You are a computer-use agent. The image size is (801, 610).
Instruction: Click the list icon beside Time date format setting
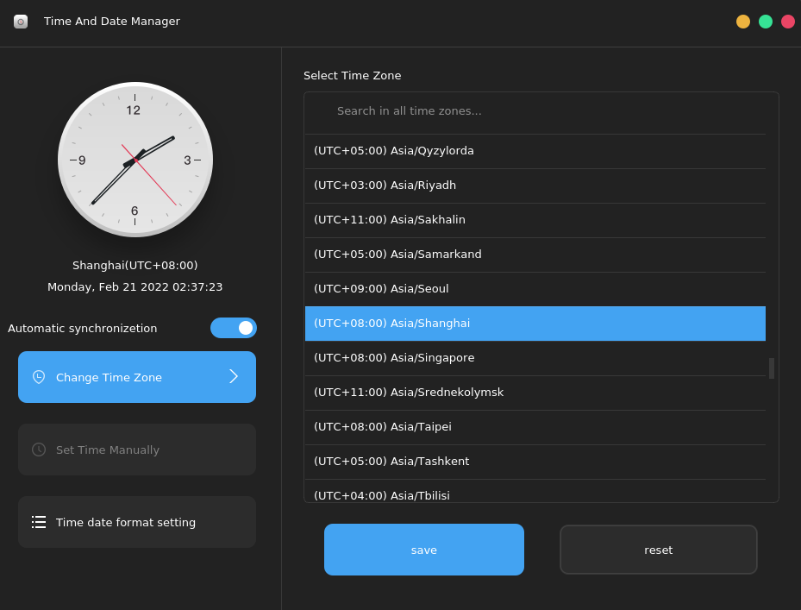coord(38,522)
